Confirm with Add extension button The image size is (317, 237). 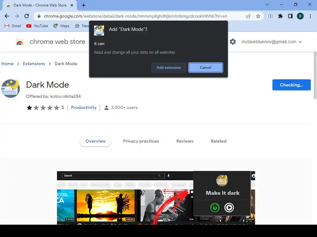tap(169, 68)
